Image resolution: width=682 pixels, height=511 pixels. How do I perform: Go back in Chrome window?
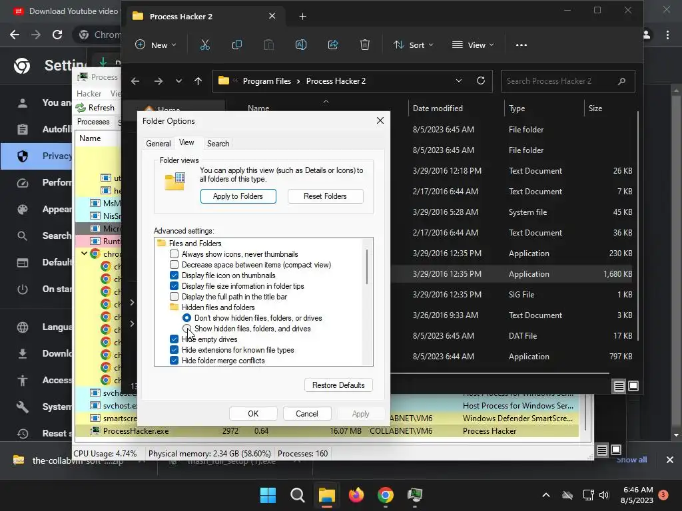click(x=15, y=35)
